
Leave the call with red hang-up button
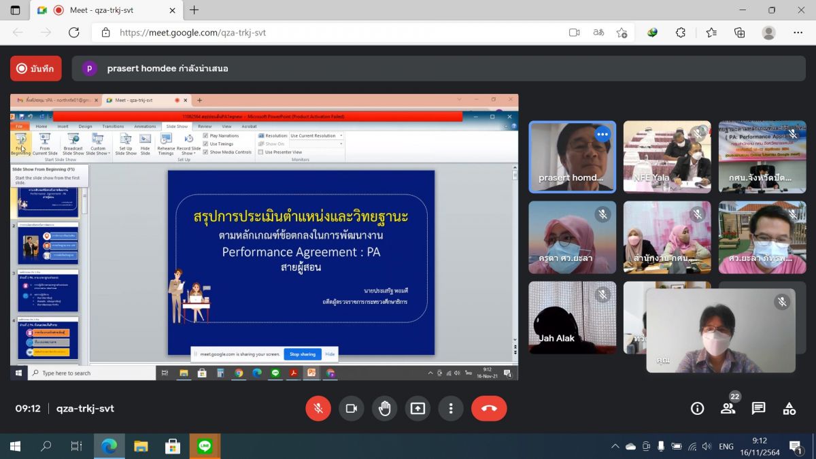(x=489, y=408)
